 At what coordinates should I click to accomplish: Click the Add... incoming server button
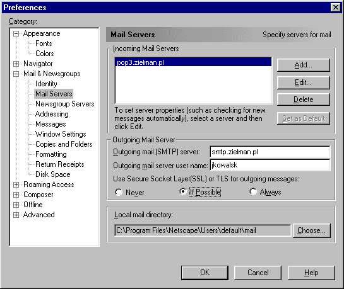coord(304,65)
